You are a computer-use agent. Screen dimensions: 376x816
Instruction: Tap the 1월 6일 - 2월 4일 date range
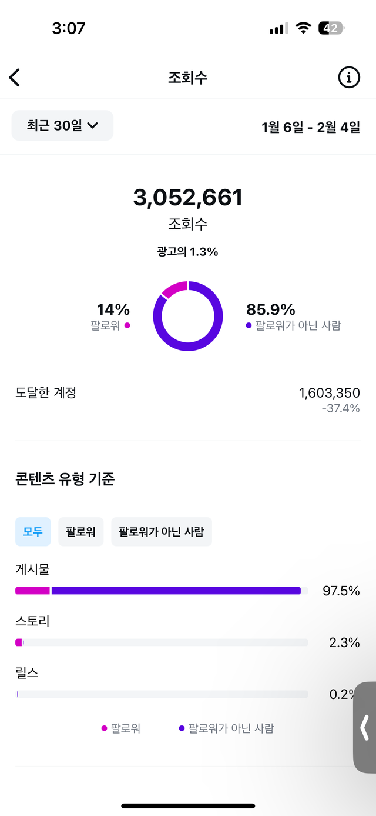click(311, 126)
